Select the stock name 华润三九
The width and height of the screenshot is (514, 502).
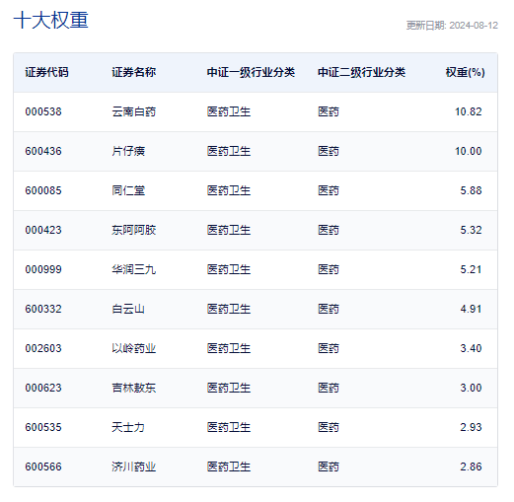(133, 269)
